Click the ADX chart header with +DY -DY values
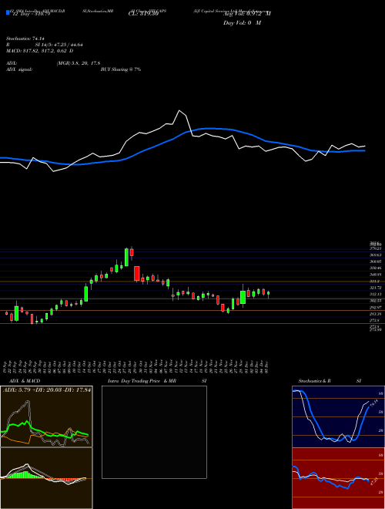This screenshot has width=385, height=509. coord(47,389)
